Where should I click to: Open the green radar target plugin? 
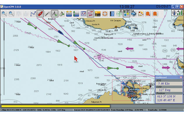119,14
